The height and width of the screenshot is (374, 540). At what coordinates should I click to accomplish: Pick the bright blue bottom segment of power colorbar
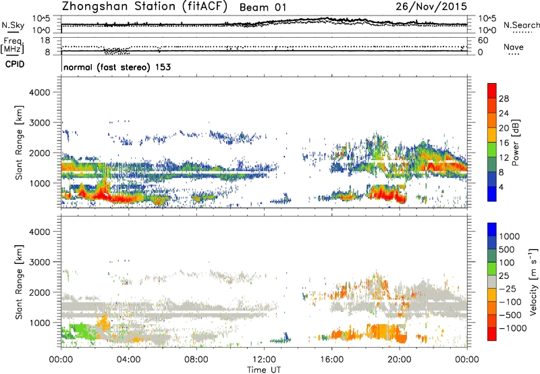coord(492,194)
